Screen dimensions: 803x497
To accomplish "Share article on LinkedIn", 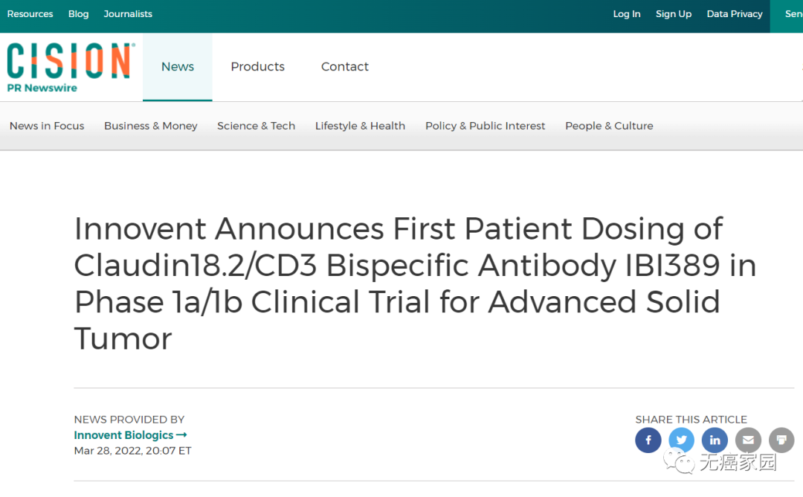I will 715,440.
